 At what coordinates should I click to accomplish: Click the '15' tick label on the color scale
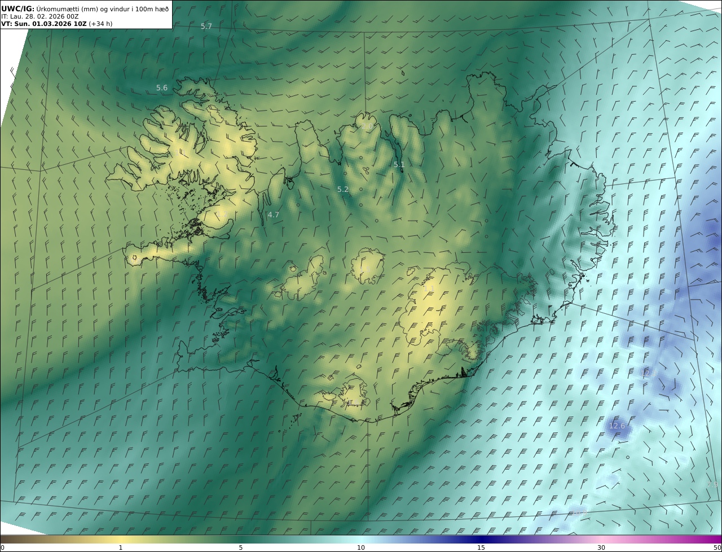481,548
